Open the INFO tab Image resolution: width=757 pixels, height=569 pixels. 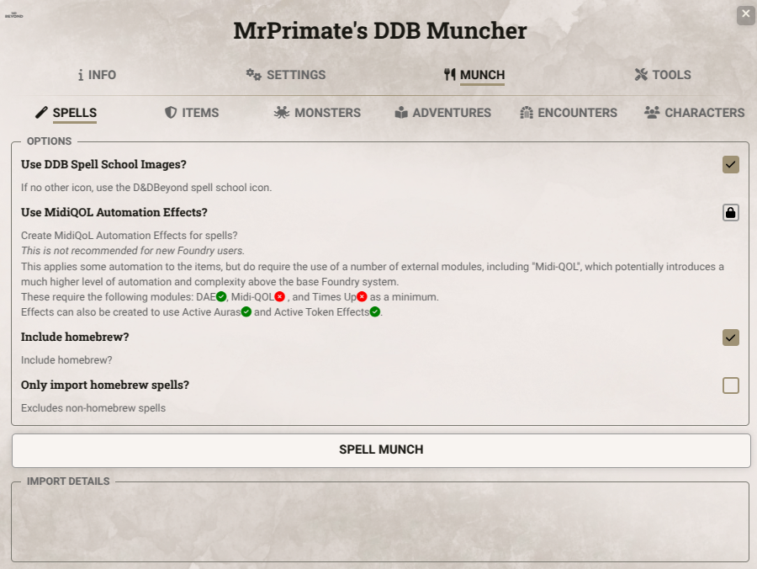coord(97,75)
